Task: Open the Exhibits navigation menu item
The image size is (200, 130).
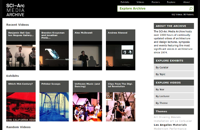Action: pyautogui.click(x=125, y=2)
